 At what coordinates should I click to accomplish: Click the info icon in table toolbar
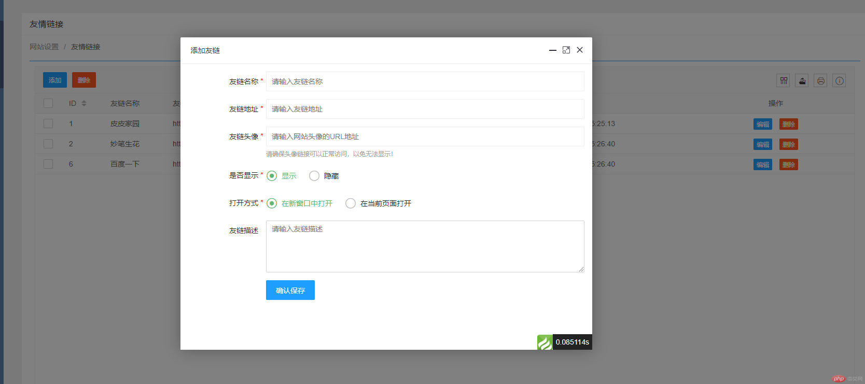pos(839,80)
